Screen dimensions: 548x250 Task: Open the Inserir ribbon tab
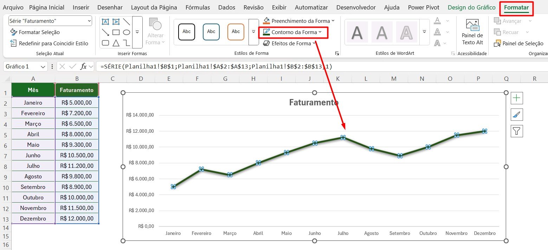click(81, 7)
